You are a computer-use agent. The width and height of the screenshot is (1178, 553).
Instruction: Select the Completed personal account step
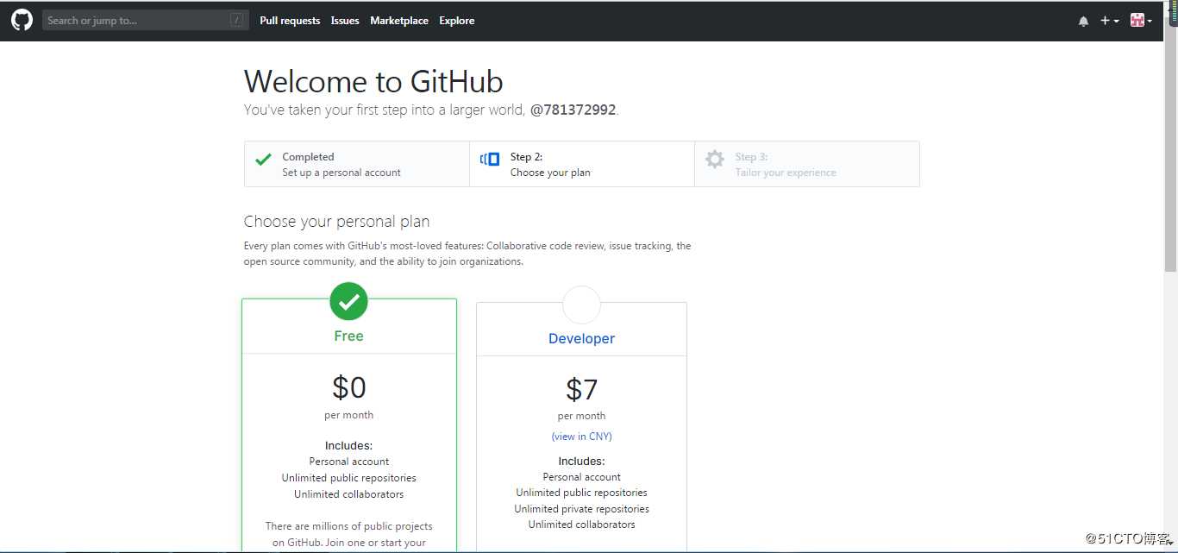[x=357, y=164]
